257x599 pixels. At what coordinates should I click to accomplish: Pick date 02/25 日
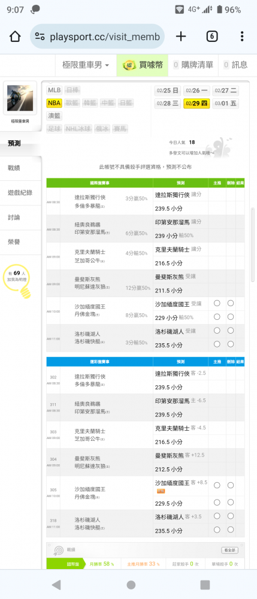(x=167, y=90)
